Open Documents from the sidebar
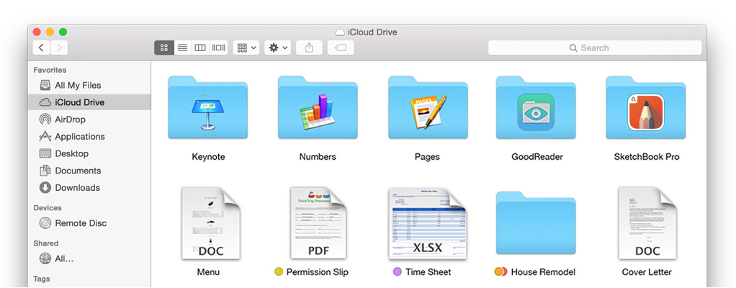The width and height of the screenshot is (736, 288). click(x=89, y=171)
